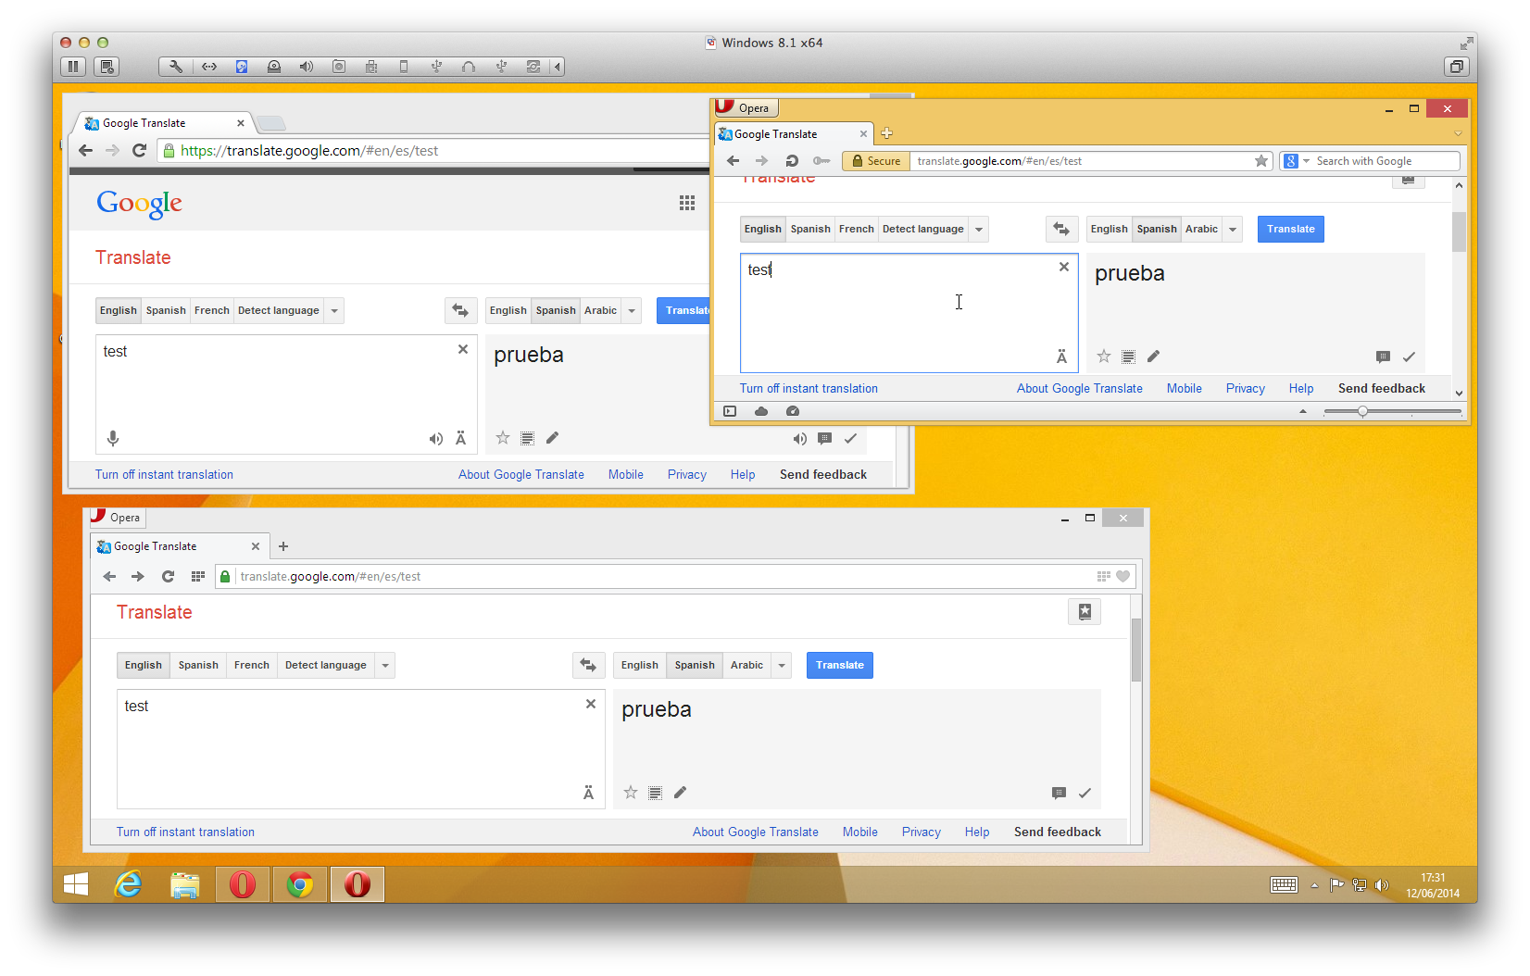This screenshot has width=1530, height=976.
Task: Expand source language dropdown in top-right Opera
Action: click(x=979, y=229)
